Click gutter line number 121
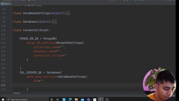The width and height of the screenshot is (179, 101). pyautogui.click(x=3, y=73)
